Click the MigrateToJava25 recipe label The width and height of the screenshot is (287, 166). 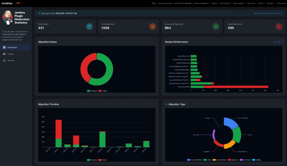pyautogui.click(x=184, y=56)
